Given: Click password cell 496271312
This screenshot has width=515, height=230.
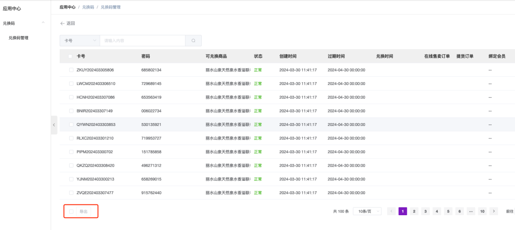Looking at the screenshot, I should pos(152,166).
